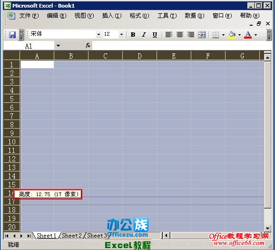The width and height of the screenshot is (275, 250).
Task: Open the font size dropdown
Action: pos(121,34)
